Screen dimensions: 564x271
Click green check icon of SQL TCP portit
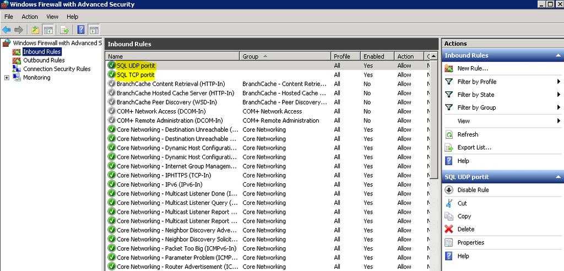(112, 75)
